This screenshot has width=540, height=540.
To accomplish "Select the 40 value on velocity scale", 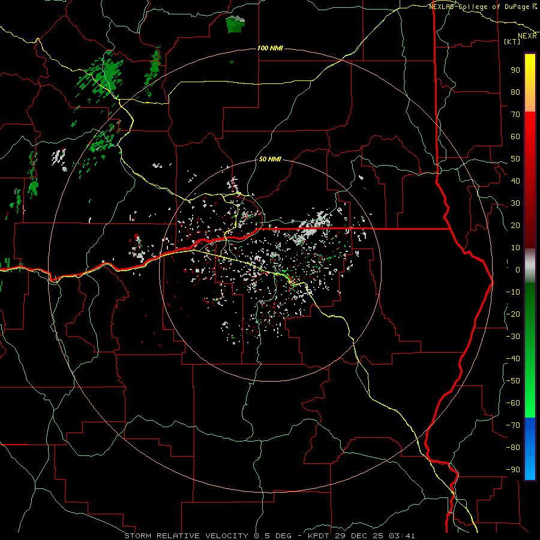I will (x=515, y=181).
